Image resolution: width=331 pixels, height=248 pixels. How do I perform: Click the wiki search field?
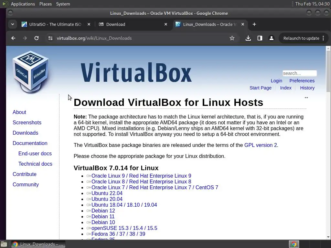(x=300, y=73)
